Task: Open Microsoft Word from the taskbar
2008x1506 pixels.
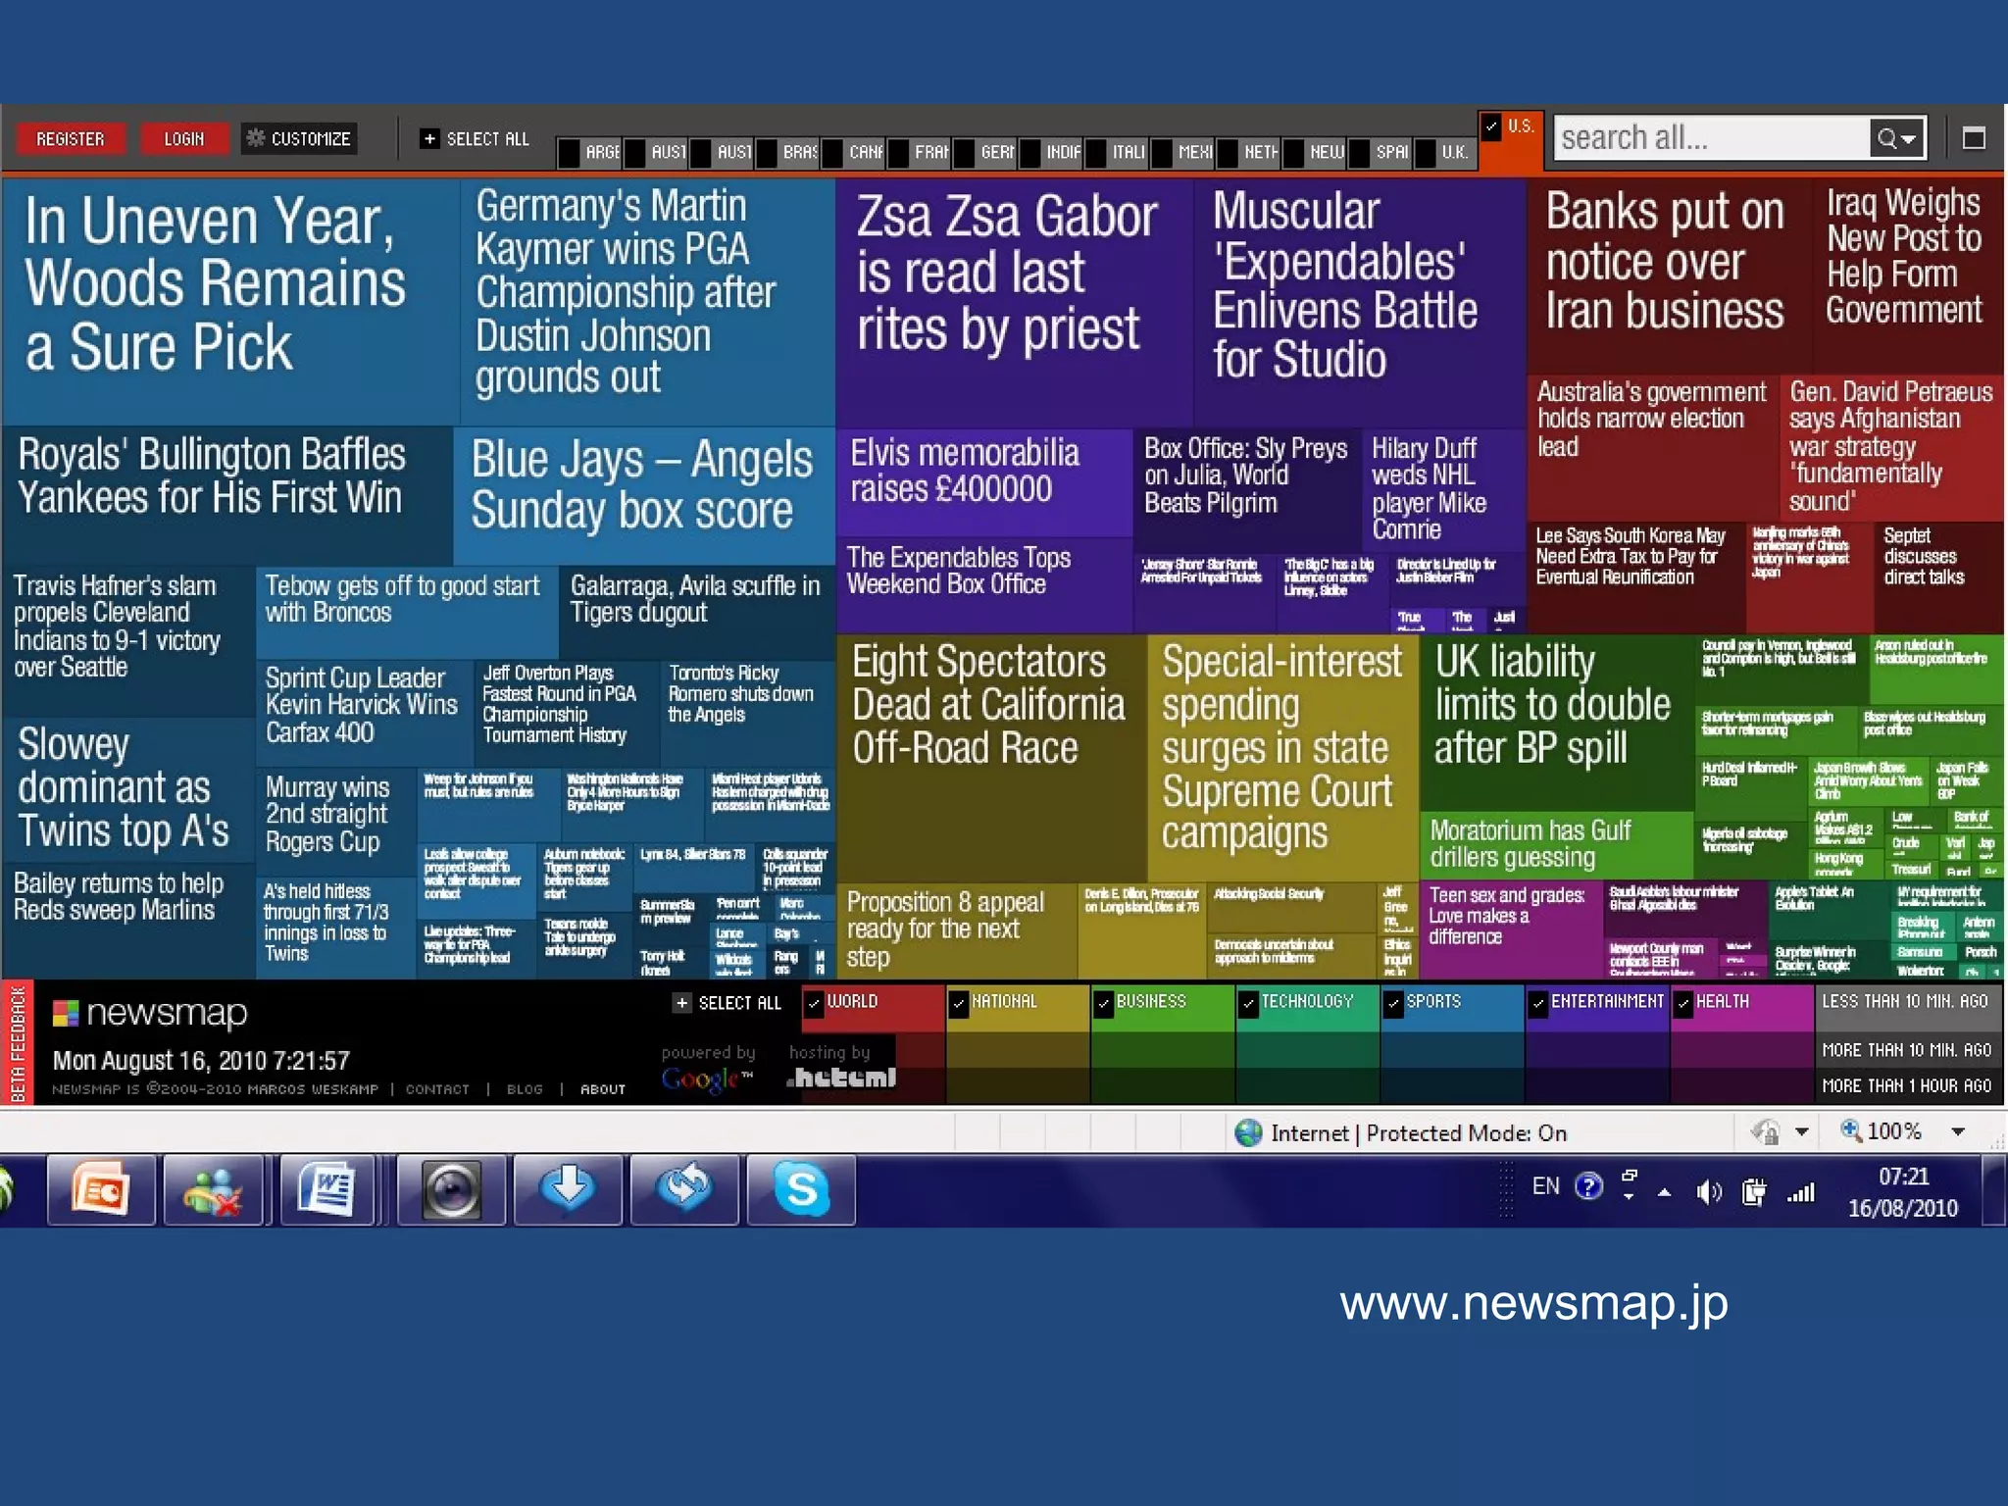Action: [x=328, y=1189]
